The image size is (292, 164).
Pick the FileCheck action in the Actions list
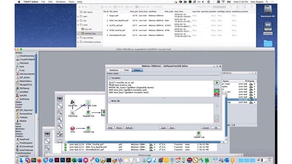pos(22,63)
